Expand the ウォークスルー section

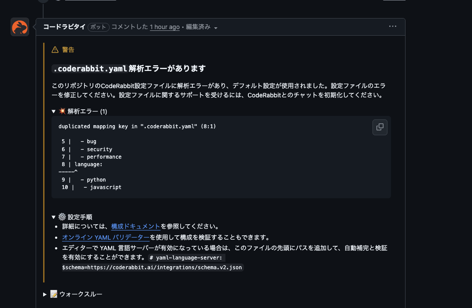point(73,294)
